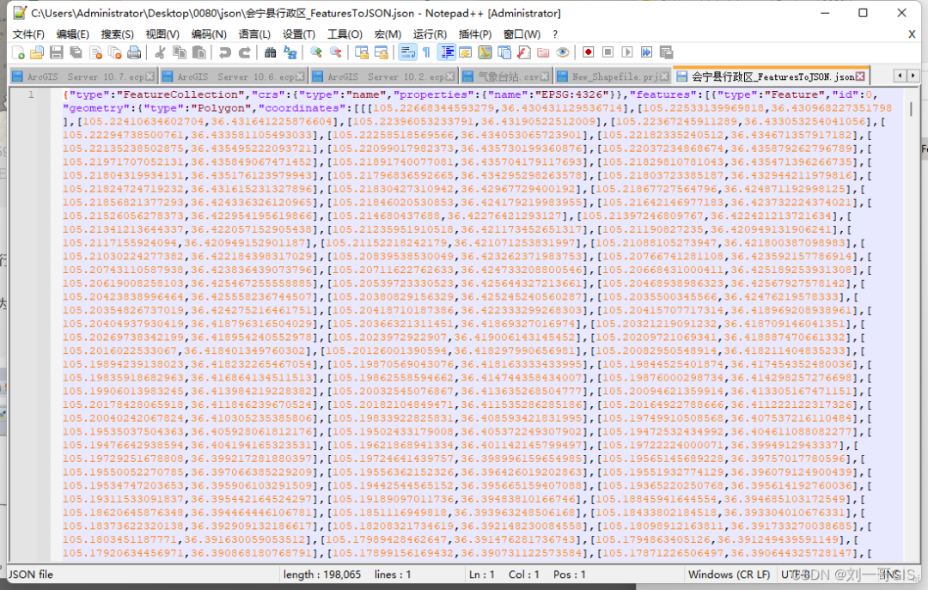928x590 pixels.
Task: Click Save Current Recorded Macro icon
Action: [x=667, y=52]
